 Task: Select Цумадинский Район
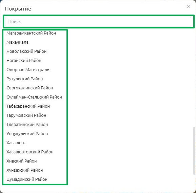(27, 179)
